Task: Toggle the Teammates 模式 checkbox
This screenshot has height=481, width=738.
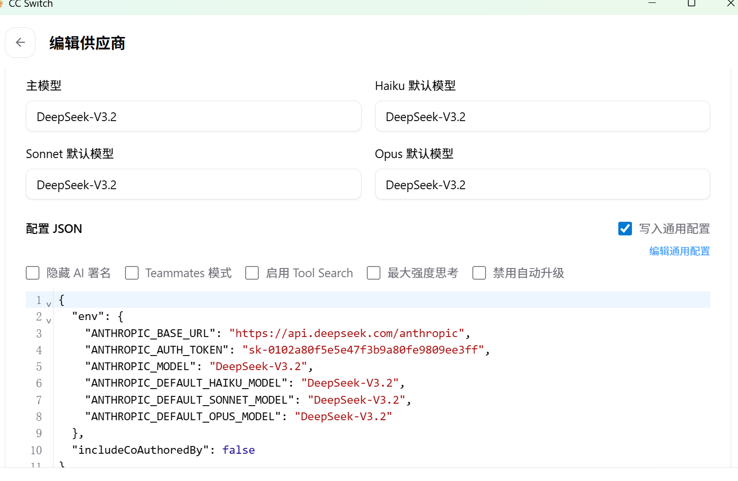Action: click(x=132, y=273)
